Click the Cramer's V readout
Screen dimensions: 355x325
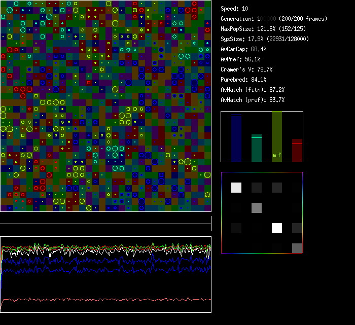click(x=247, y=69)
